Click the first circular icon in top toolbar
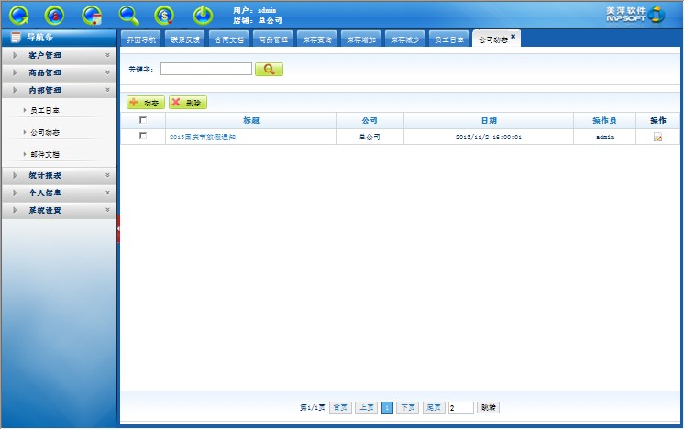Screen dimensions: 685x430 point(19,15)
